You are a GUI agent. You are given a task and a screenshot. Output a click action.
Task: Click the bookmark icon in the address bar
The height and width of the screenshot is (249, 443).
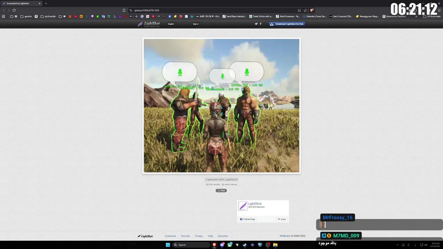point(124,10)
